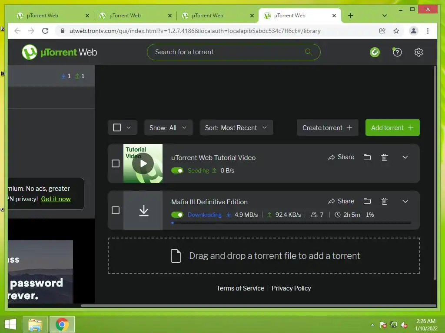Open the Windows Start button

click(10, 324)
